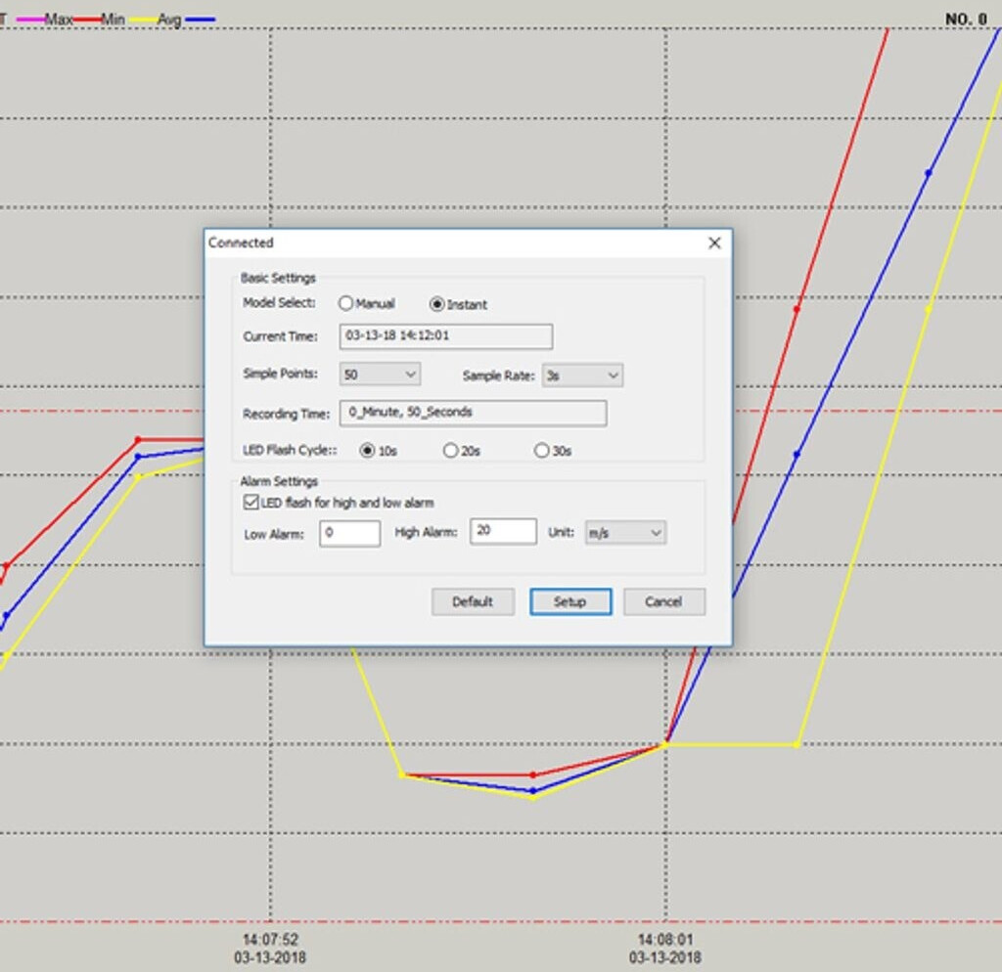1002x972 pixels.
Task: Open the Simple Points dropdown
Action: coord(380,375)
